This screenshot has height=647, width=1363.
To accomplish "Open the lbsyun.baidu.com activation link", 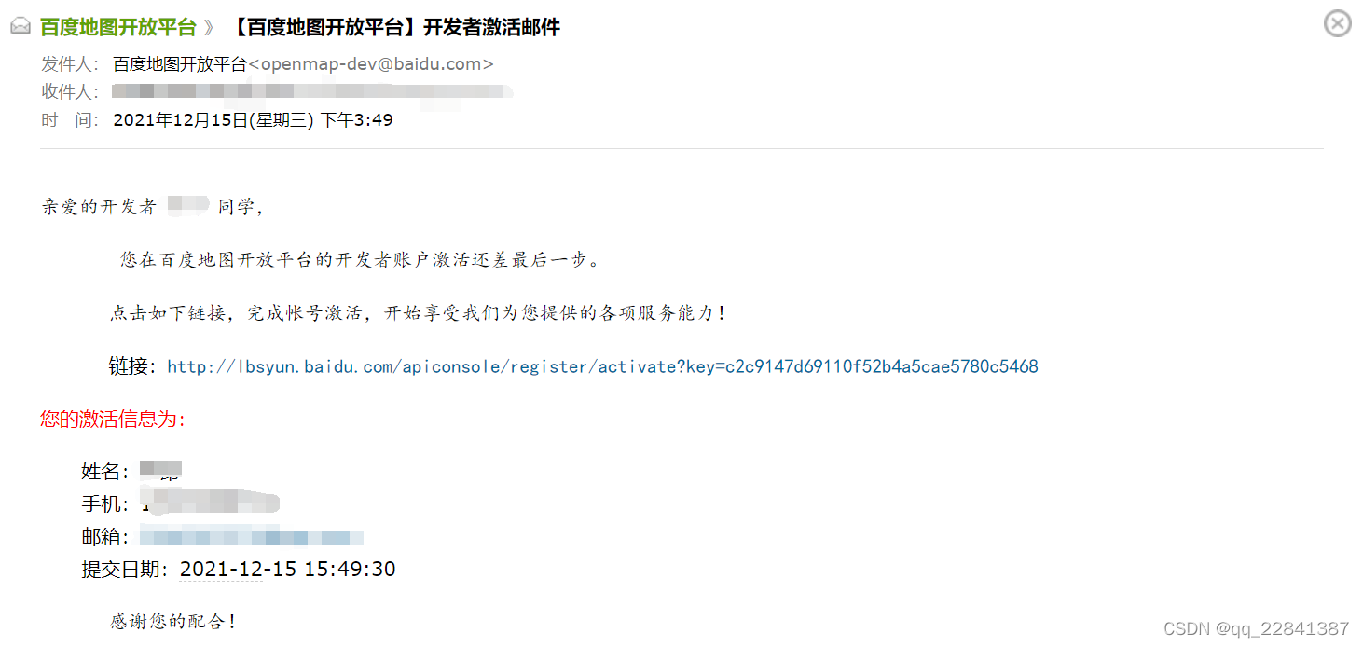I will tap(602, 366).
